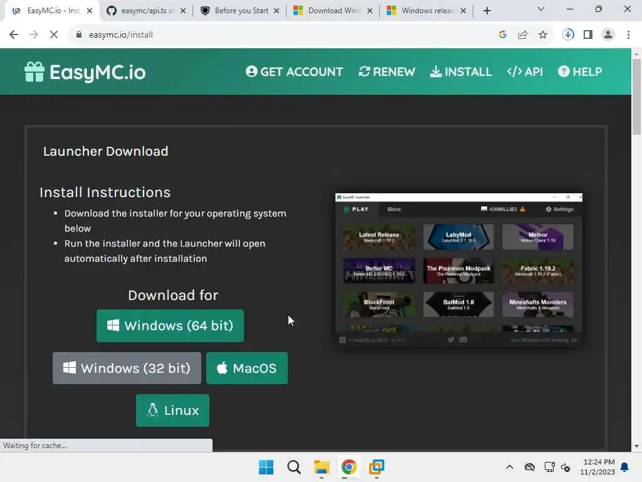Viewport: 642px width, 482px height.
Task: Close the Before you Start tab
Action: point(276,11)
